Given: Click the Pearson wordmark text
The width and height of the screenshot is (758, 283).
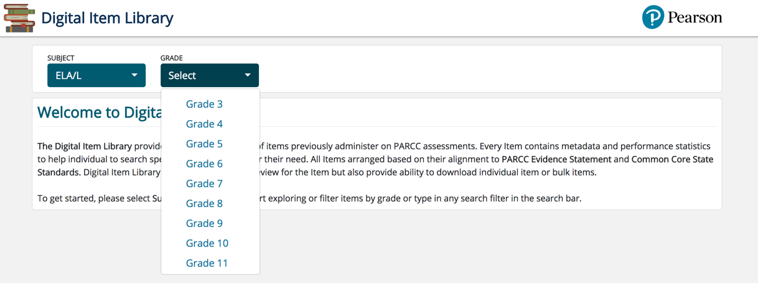Looking at the screenshot, I should click(x=695, y=17).
